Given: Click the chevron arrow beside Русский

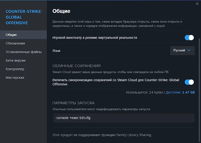Looking at the screenshot, I should (189, 51).
